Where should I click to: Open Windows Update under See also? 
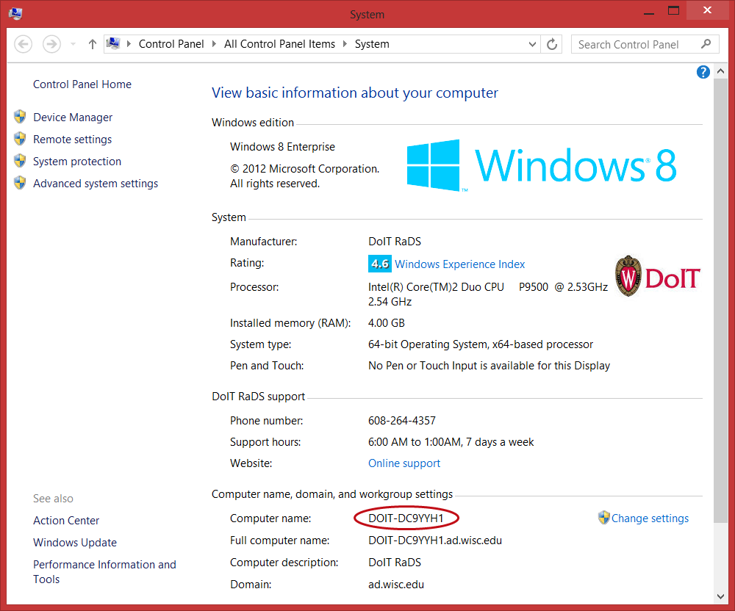coord(75,542)
